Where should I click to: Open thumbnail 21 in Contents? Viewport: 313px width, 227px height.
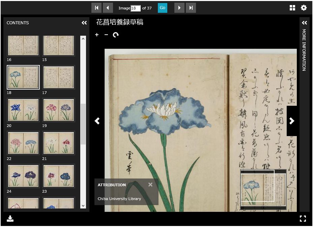pyautogui.click(x=59, y=143)
